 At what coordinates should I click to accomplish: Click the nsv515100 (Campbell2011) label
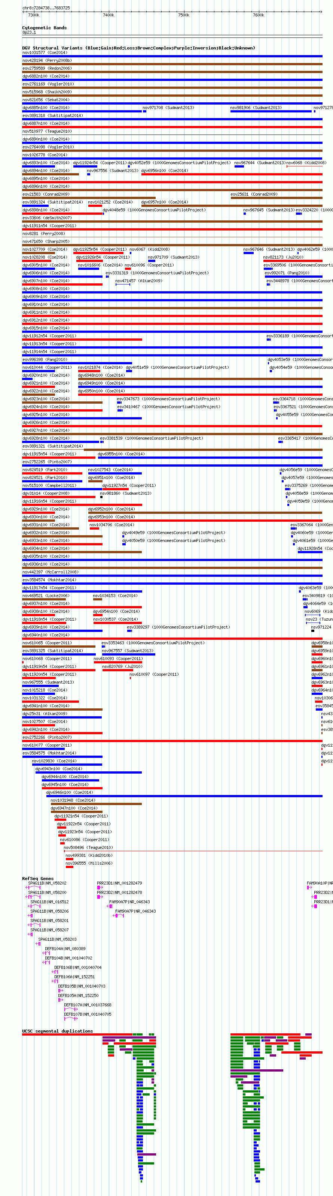50,486
